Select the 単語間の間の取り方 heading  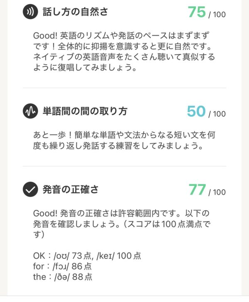85,111
